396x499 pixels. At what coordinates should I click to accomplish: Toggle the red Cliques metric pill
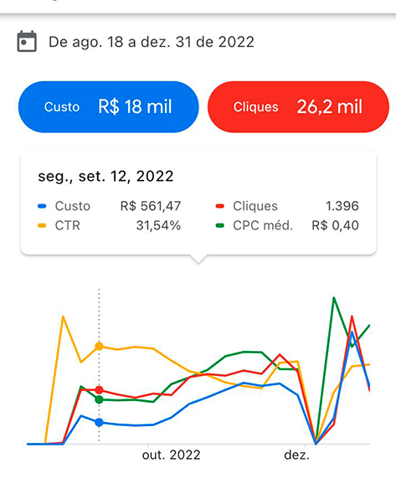click(298, 107)
